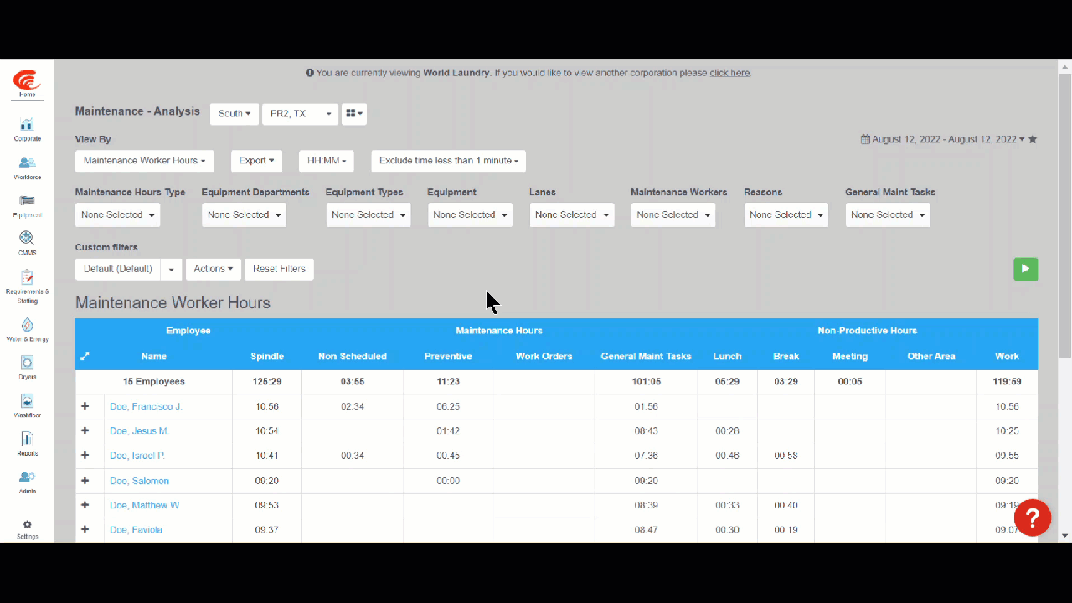Open the Settings gear icon
1072x603 pixels.
coord(27,529)
